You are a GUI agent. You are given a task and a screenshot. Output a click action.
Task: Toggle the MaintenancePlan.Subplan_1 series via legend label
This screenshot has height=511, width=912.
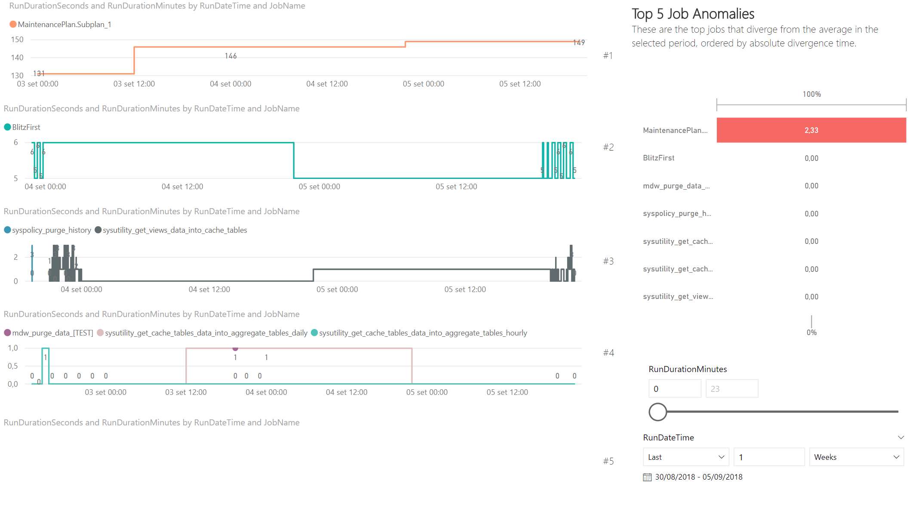coord(64,24)
